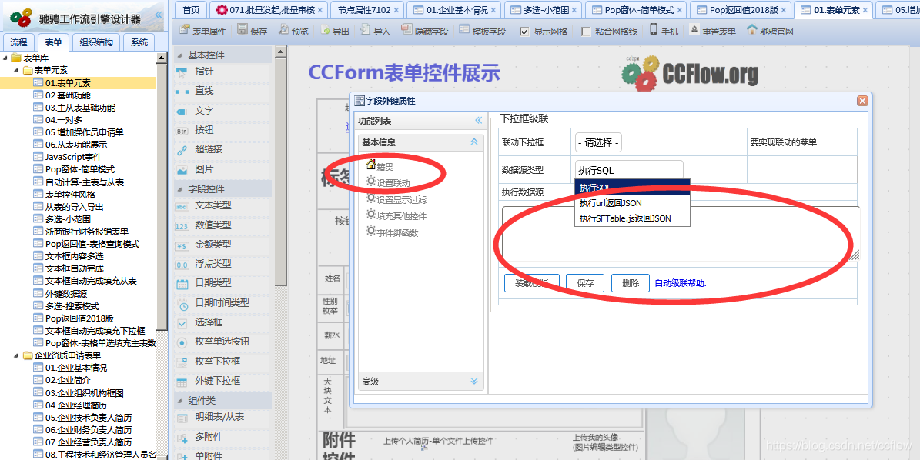Click the 删除 button in dialog
920x460 pixels.
click(x=631, y=283)
